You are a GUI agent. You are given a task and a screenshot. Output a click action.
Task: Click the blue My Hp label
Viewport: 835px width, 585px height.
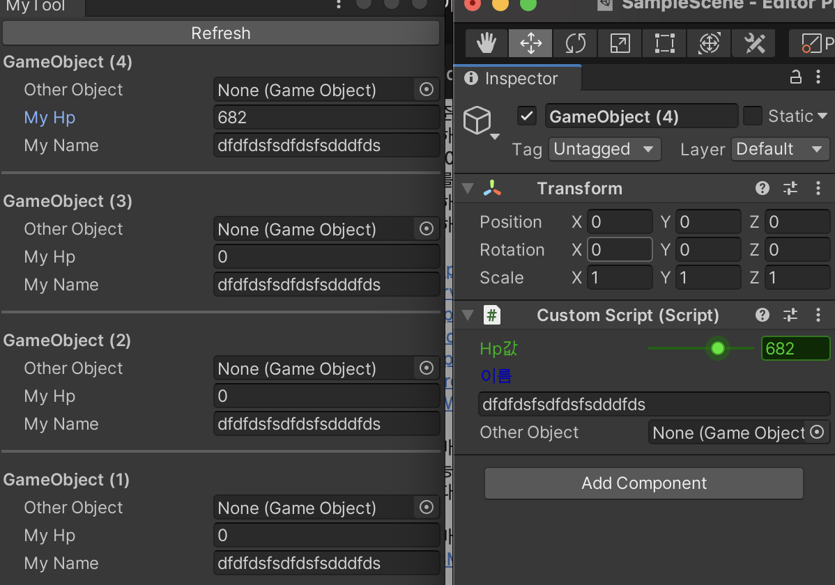point(49,118)
